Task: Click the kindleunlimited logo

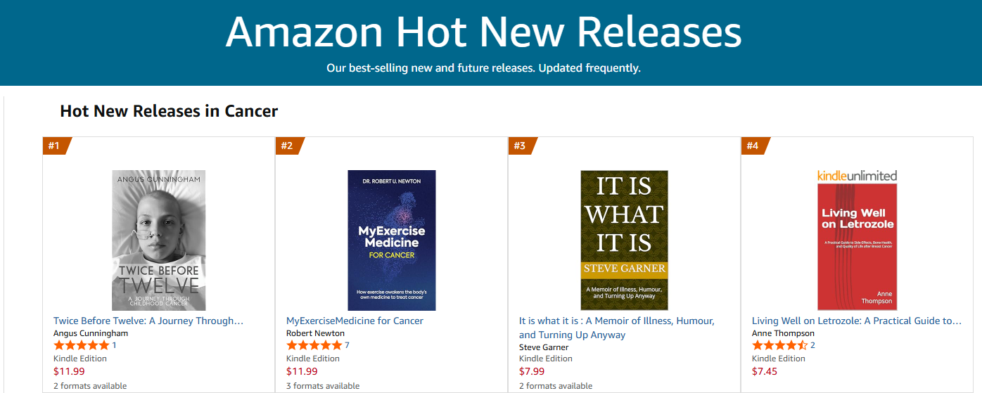Action: point(857,176)
